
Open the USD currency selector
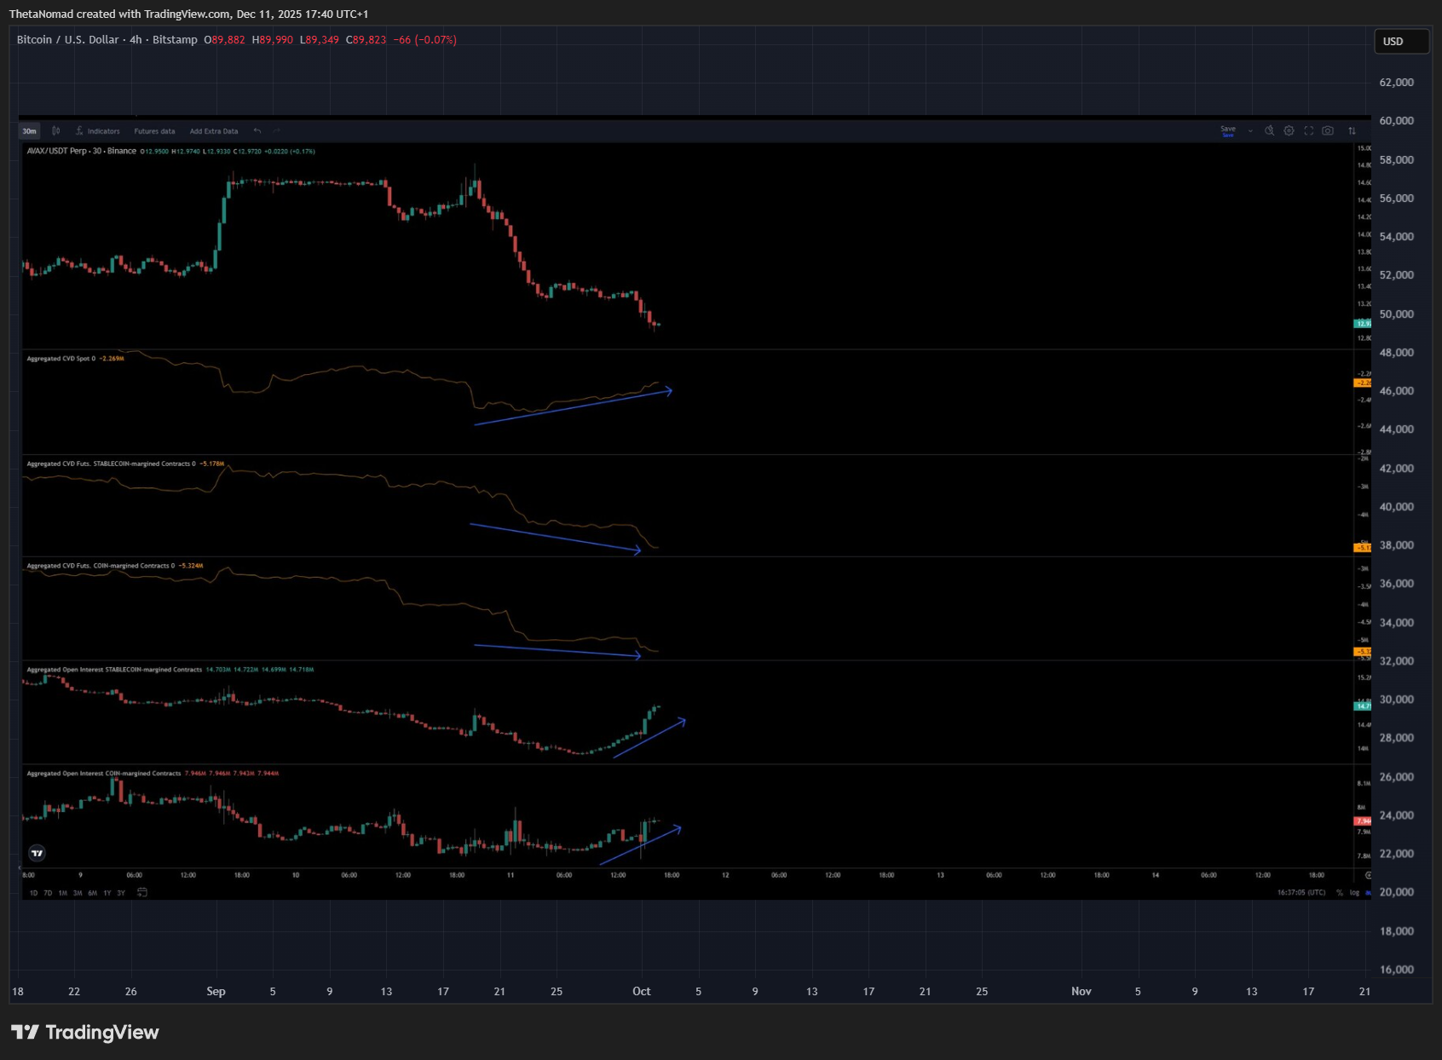tap(1401, 41)
